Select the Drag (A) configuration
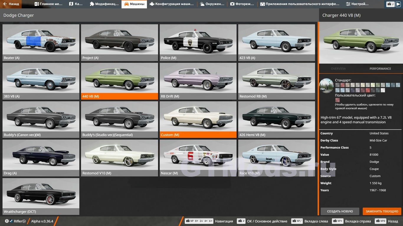The width and height of the screenshot is (403, 226). point(41,158)
